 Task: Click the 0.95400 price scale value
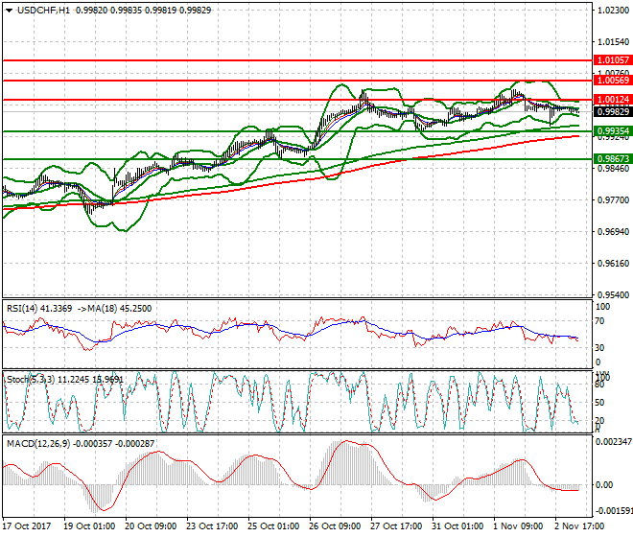click(x=613, y=295)
